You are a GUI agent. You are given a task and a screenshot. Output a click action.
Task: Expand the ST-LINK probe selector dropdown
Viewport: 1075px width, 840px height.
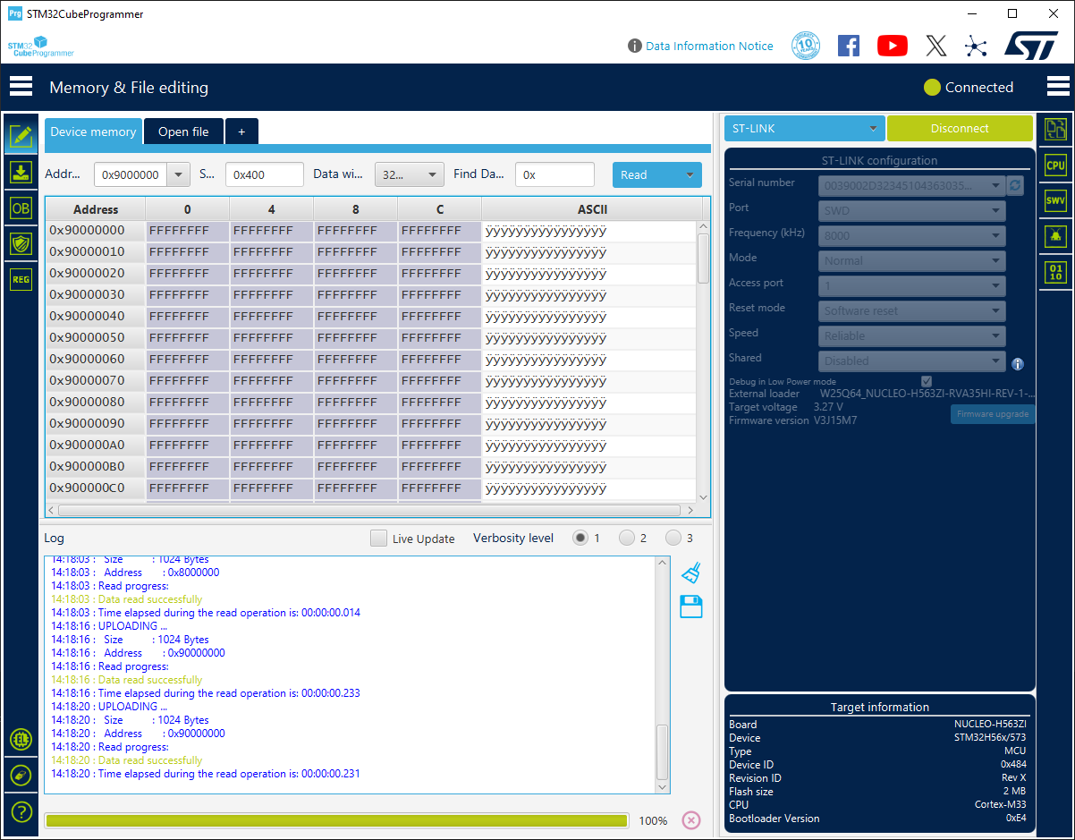pos(872,128)
